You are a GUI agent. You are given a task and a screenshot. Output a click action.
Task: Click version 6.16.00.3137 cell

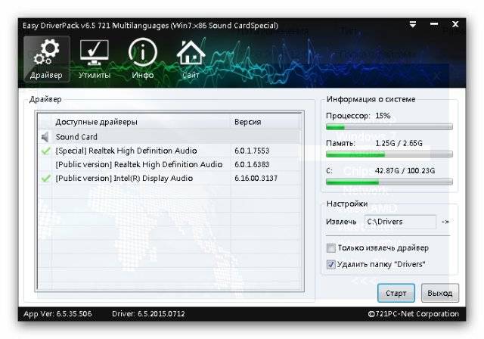coord(256,178)
